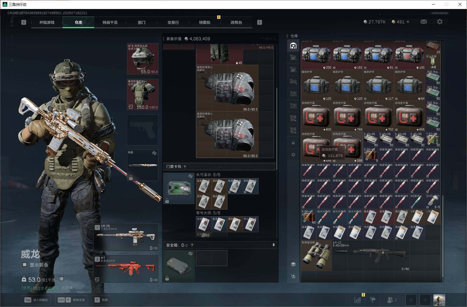Select the 暗星 melee weapon slot
Viewport: 467px width, 307px height.
(143, 165)
